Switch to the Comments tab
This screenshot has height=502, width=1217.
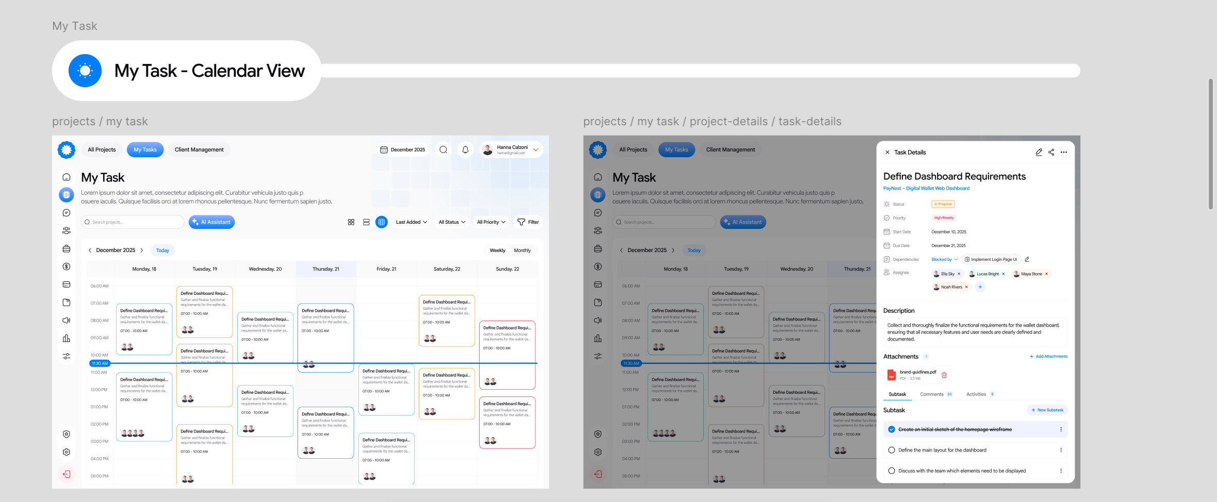(936, 394)
